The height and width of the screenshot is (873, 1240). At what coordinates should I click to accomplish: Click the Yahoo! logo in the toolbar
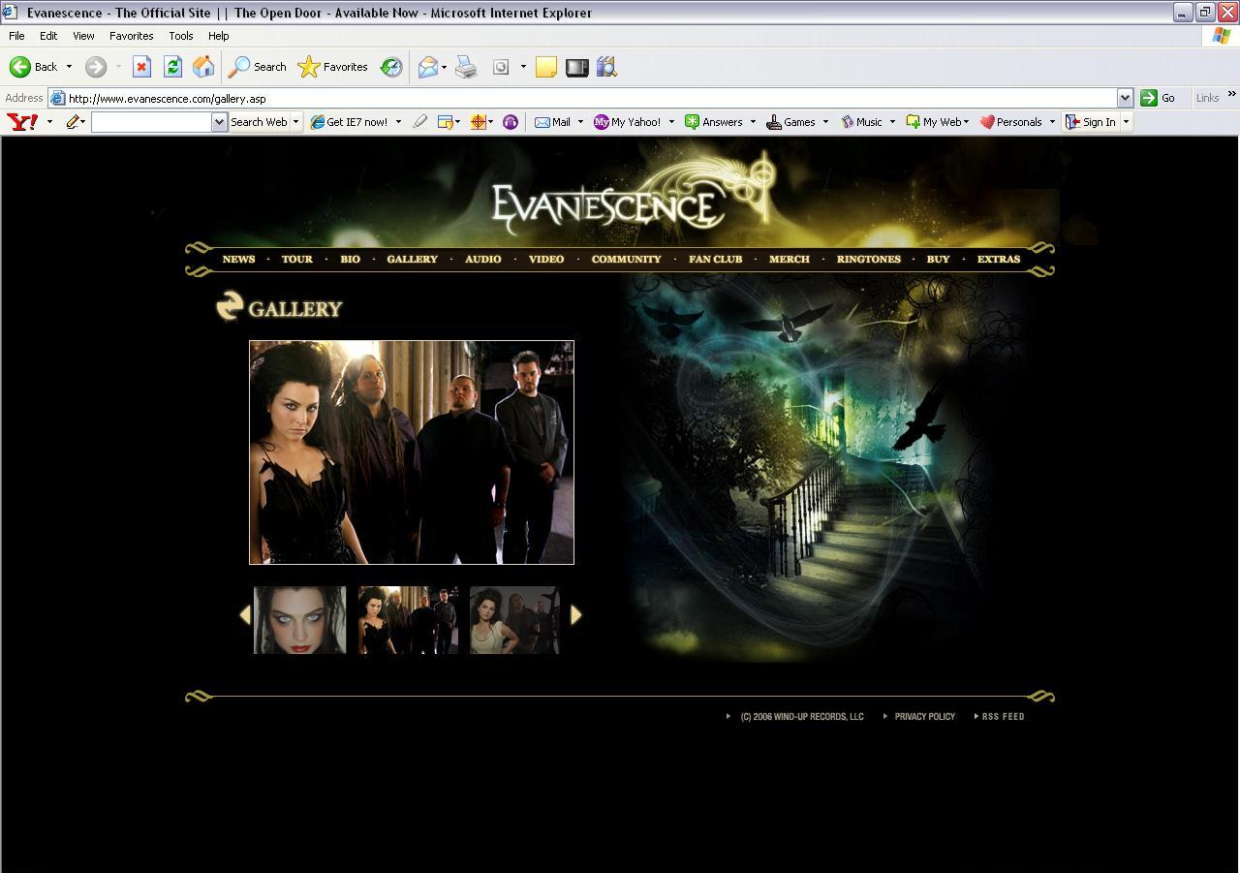coord(22,122)
